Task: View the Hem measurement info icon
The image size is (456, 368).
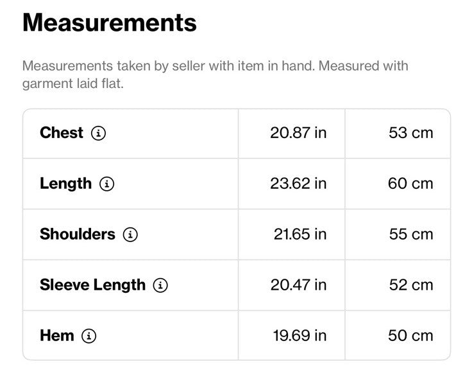Action: [89, 336]
